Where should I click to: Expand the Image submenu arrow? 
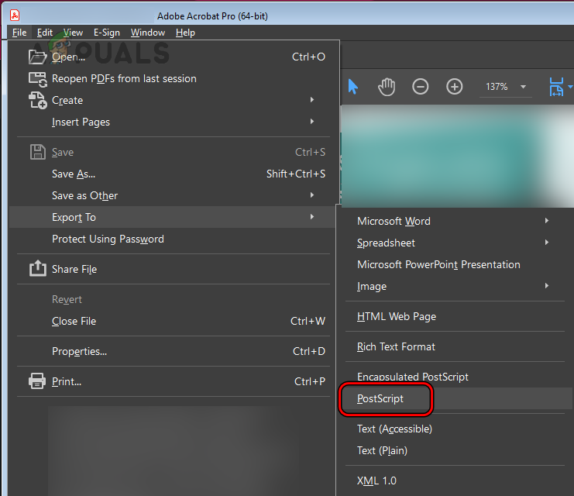pos(547,285)
